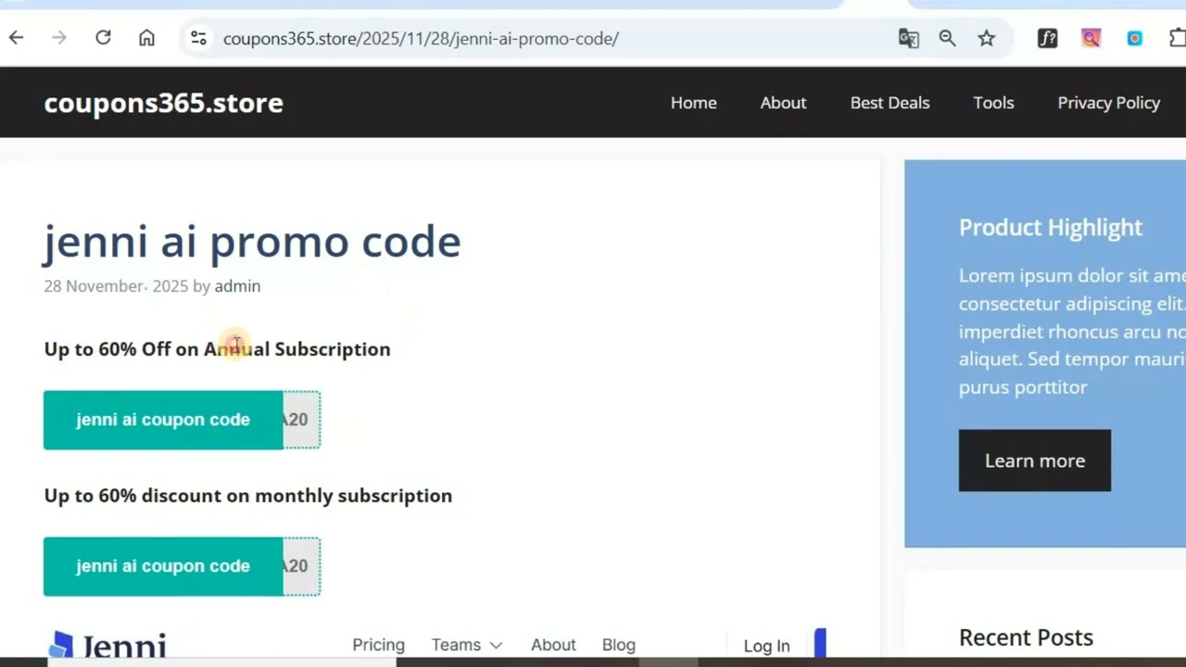Open the browser home page icon
The image size is (1186, 667).
(x=146, y=38)
